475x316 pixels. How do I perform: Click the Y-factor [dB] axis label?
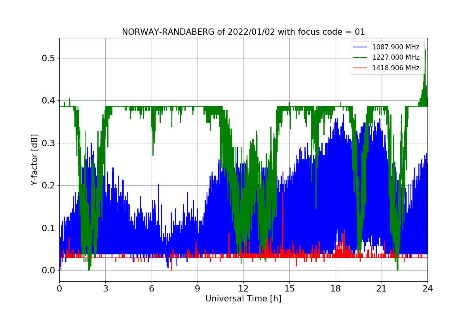(x=35, y=160)
